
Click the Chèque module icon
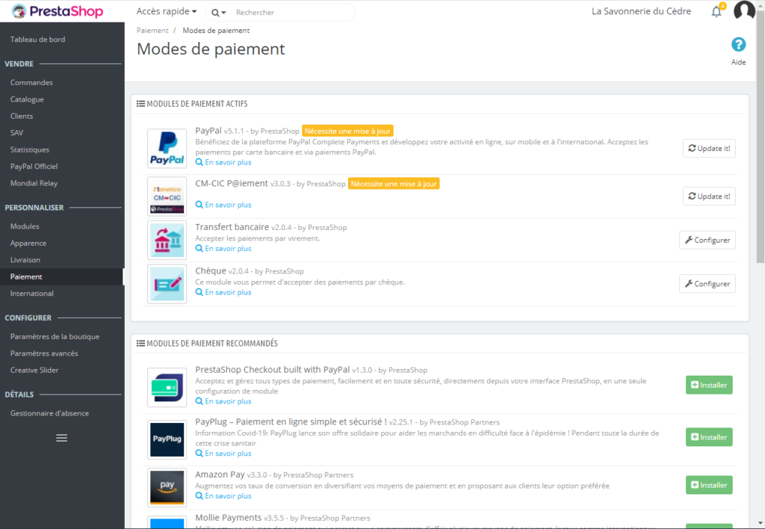(x=167, y=284)
